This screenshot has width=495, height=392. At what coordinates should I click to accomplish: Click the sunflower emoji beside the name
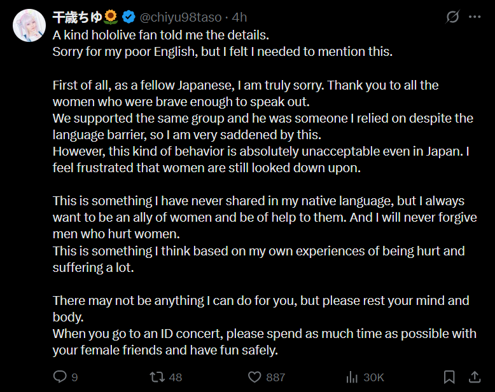[x=111, y=17]
